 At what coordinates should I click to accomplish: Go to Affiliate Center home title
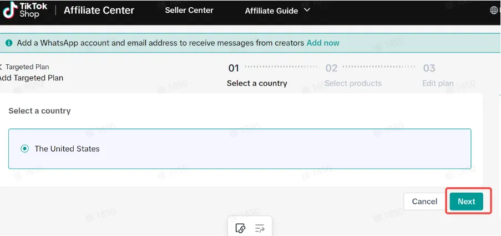[x=99, y=10]
